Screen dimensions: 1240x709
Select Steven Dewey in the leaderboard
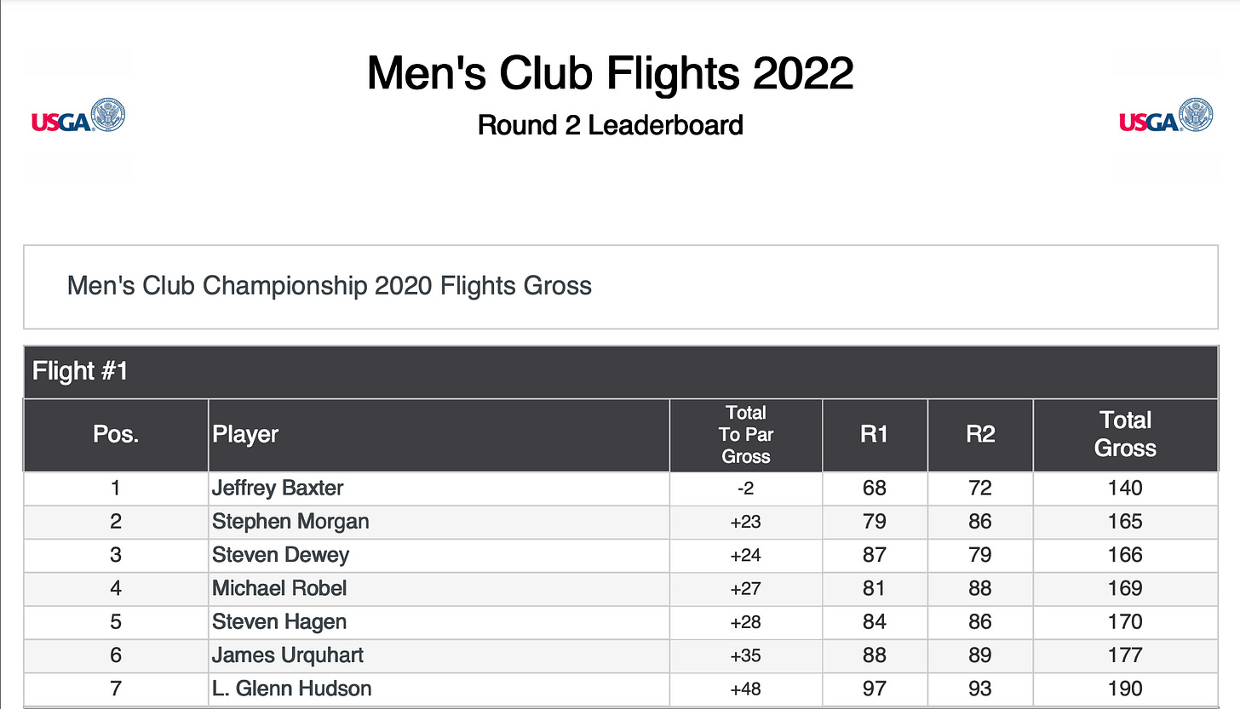pos(280,555)
